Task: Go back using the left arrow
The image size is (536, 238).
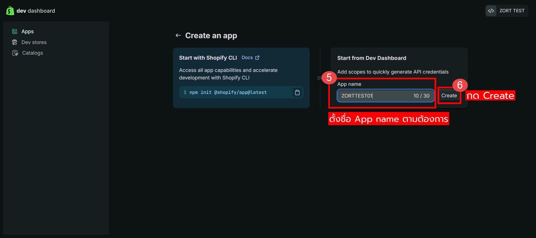Action: 178,35
